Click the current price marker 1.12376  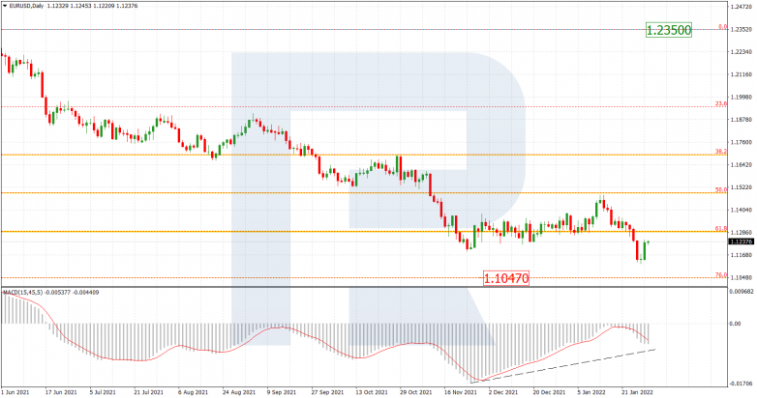[x=741, y=242]
